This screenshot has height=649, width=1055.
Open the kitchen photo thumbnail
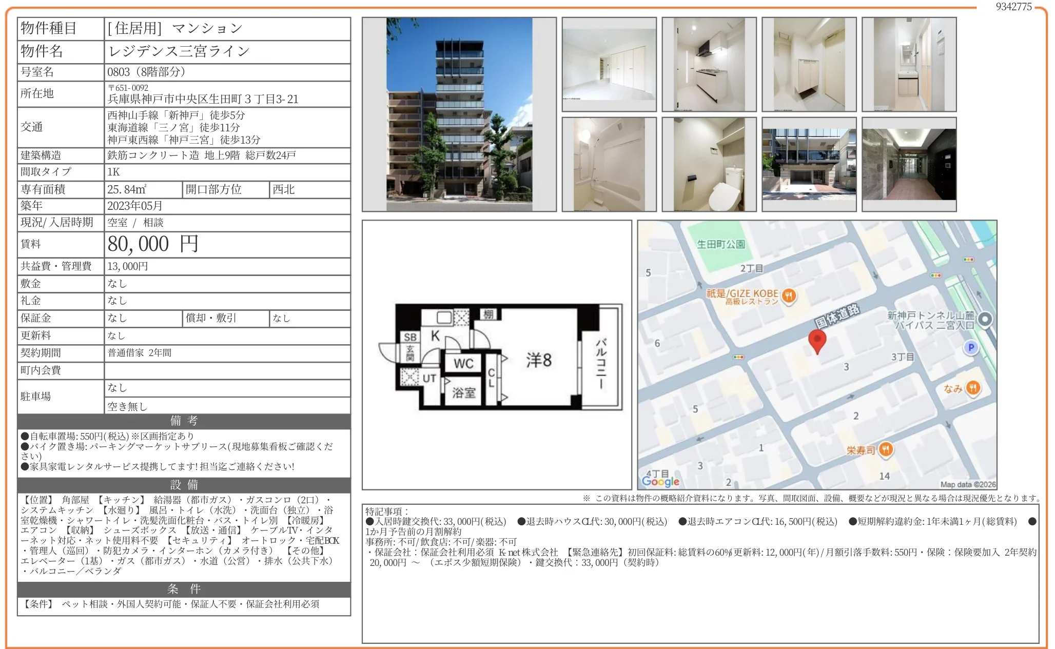pyautogui.click(x=709, y=65)
